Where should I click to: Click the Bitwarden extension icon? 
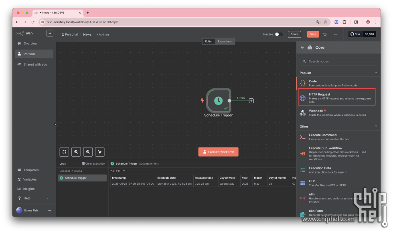[336, 22]
